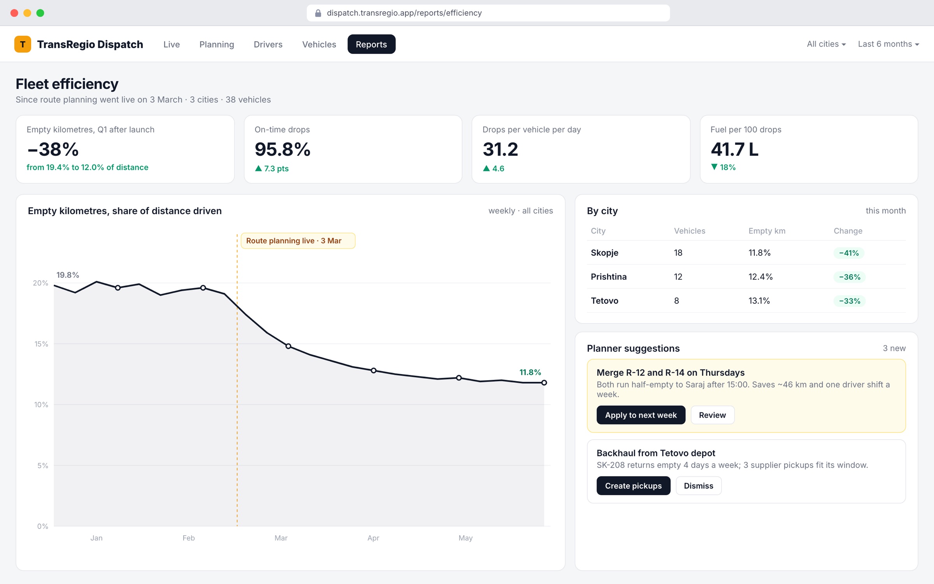Go to the Drivers tab
Screen dimensions: 934x584
(268, 44)
